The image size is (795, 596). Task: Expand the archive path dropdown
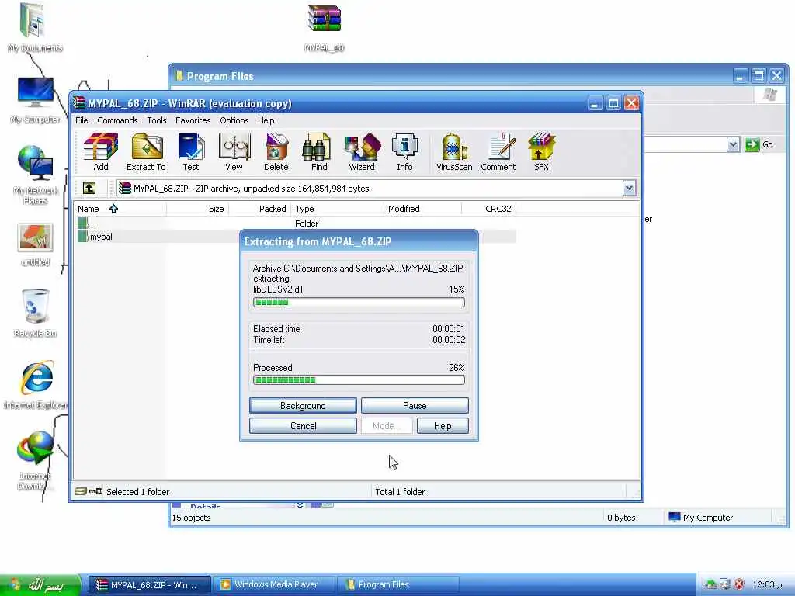[629, 188]
